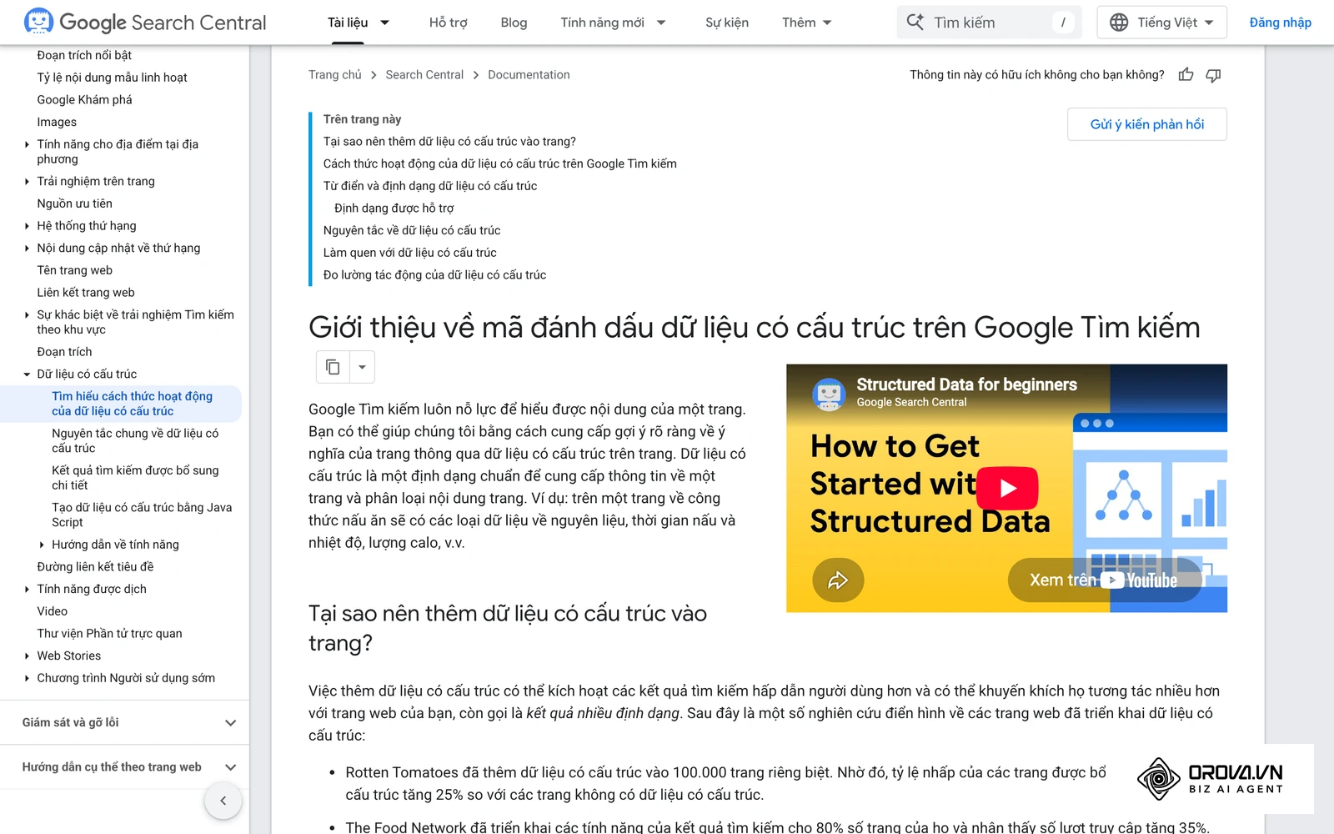1334x834 pixels.
Task: Expand Trải nghiệm trên trang
Action: pos(27,182)
